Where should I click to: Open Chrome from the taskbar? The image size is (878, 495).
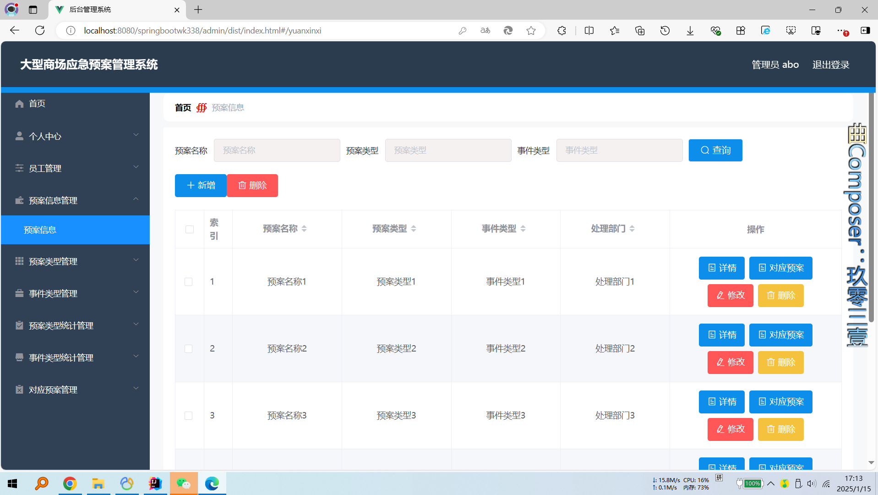pos(70,484)
